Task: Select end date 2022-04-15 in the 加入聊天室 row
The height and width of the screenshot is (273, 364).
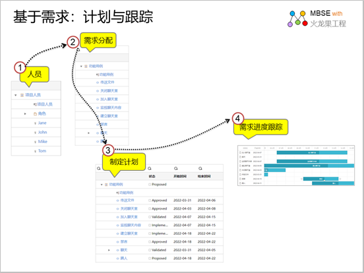Action: 206,217
